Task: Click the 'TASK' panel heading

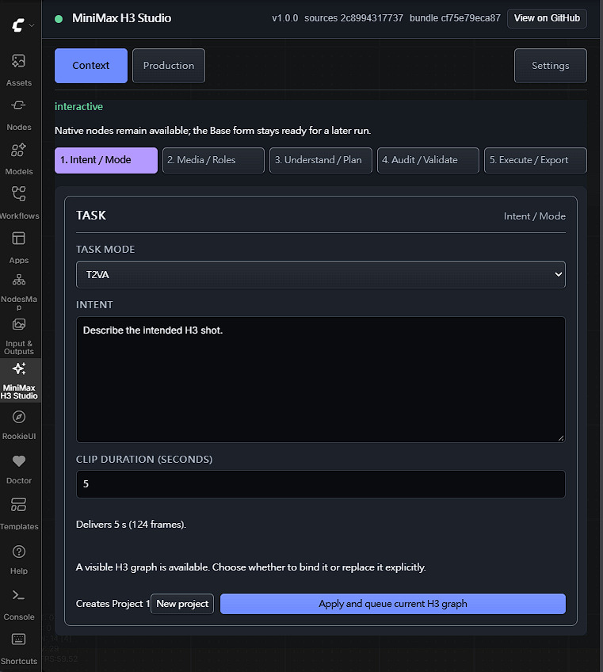Action: point(91,215)
